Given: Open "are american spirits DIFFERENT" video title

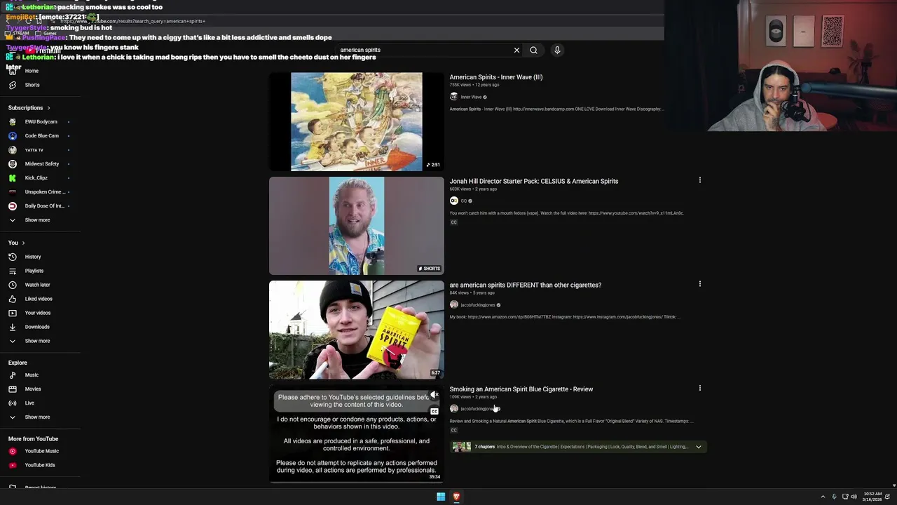Looking at the screenshot, I should (525, 285).
